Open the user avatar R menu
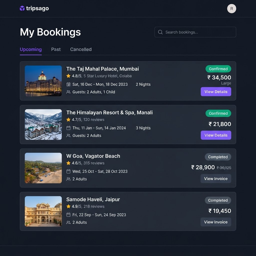 click(231, 9)
